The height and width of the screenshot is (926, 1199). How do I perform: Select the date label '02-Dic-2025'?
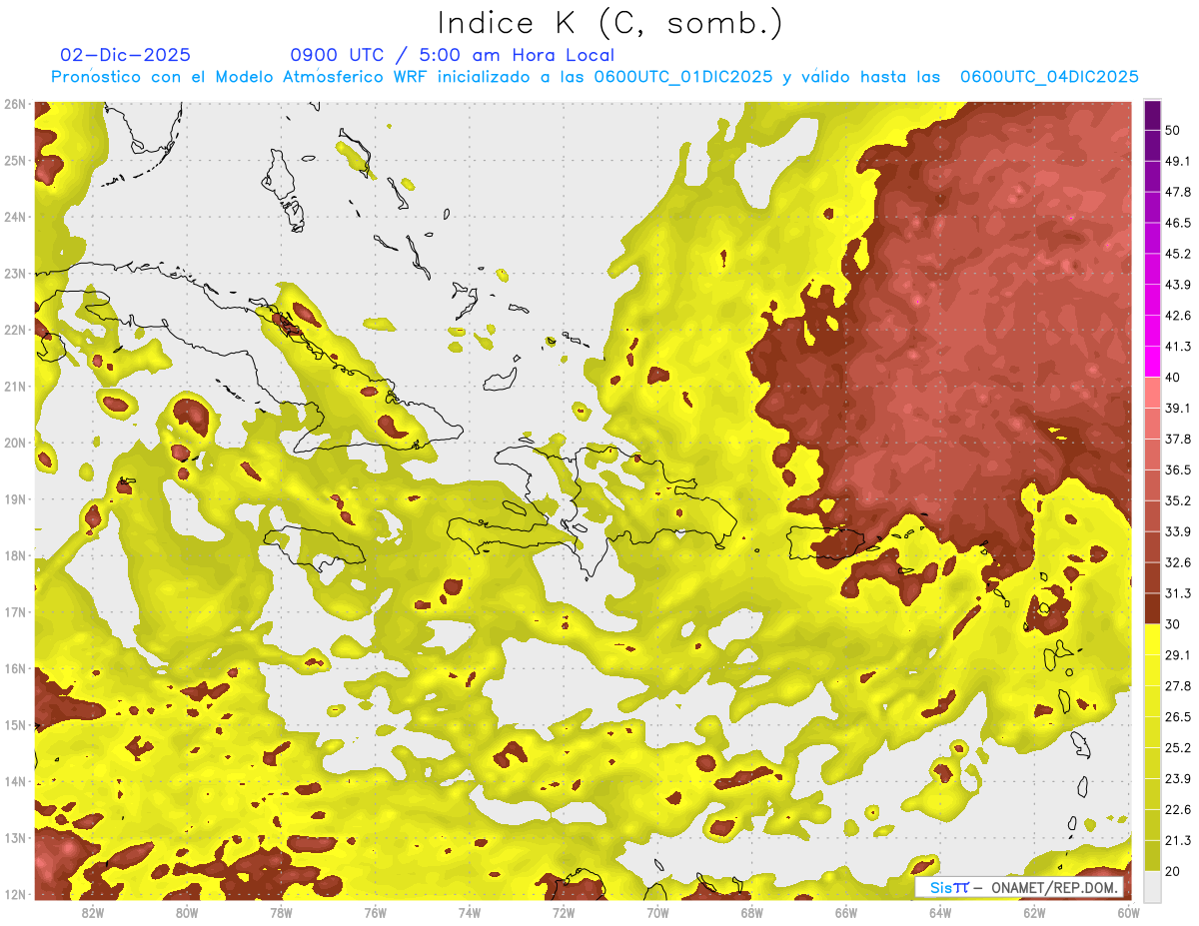(x=125, y=55)
